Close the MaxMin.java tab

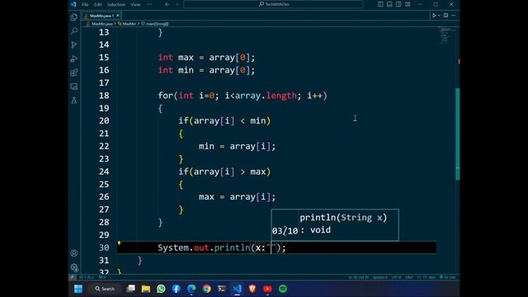tap(117, 16)
